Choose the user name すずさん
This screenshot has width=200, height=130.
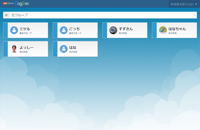[x=126, y=29]
